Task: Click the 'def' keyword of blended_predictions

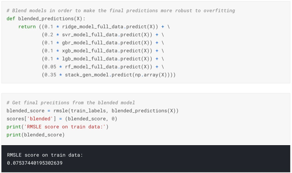Action: 11,19
